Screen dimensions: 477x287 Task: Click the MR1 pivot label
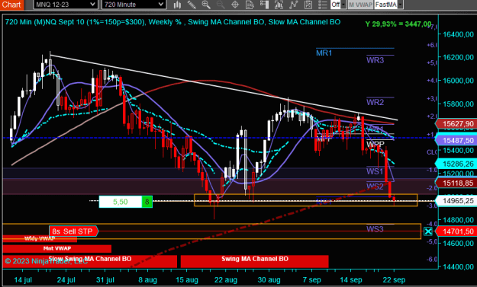[x=324, y=53]
